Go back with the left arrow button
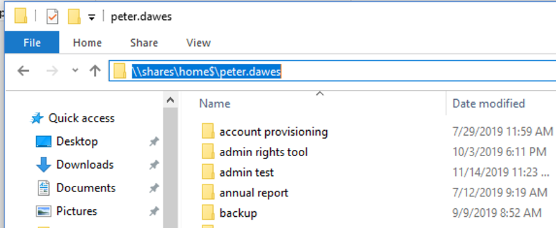 [24, 71]
